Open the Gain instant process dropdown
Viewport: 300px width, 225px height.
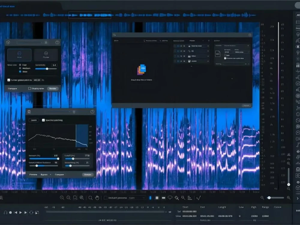tap(137, 198)
